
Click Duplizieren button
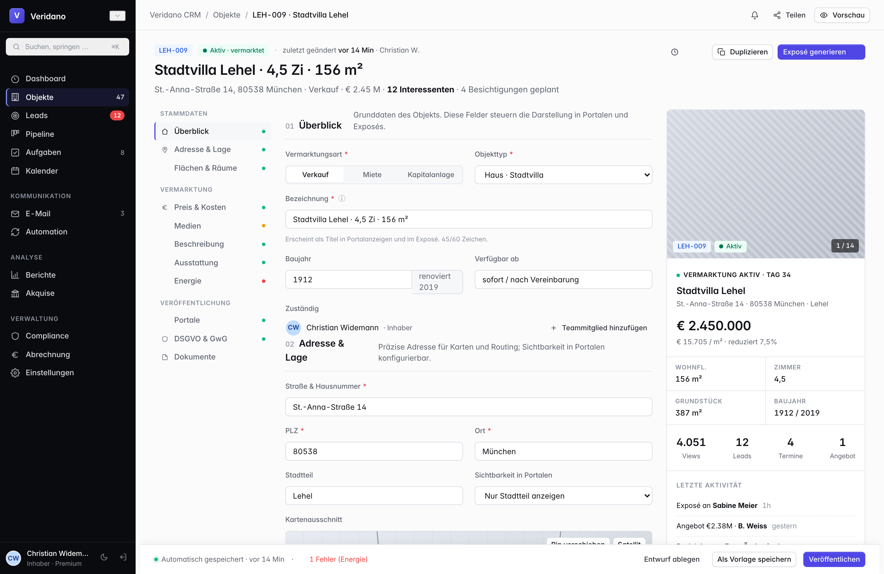pos(742,52)
